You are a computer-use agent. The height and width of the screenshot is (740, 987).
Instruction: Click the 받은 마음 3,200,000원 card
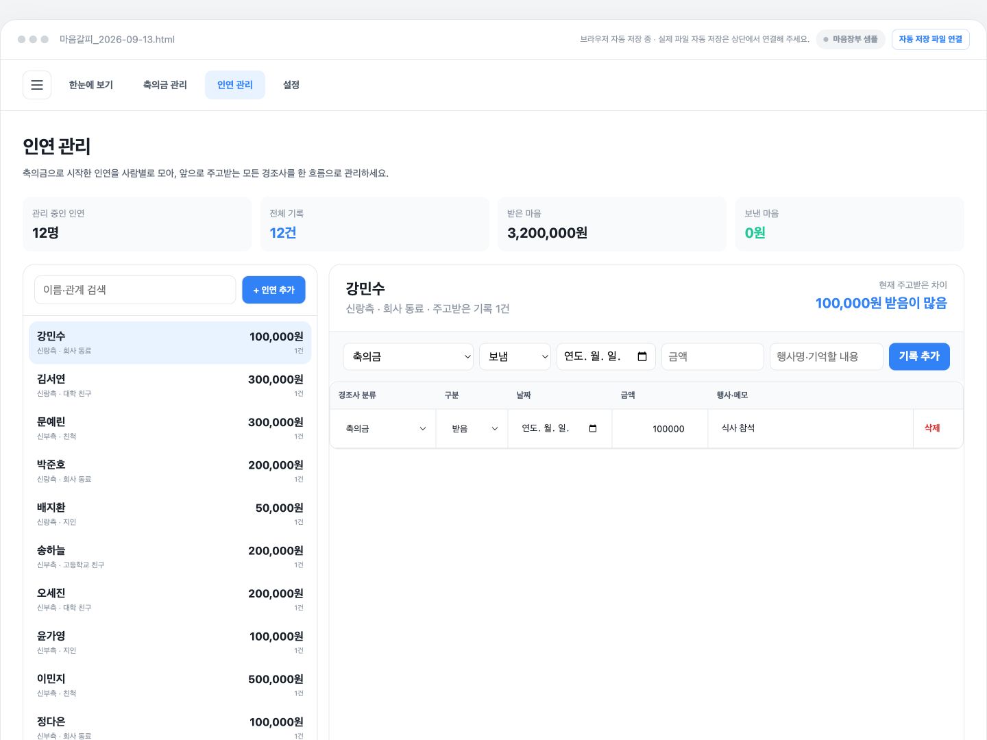point(612,224)
